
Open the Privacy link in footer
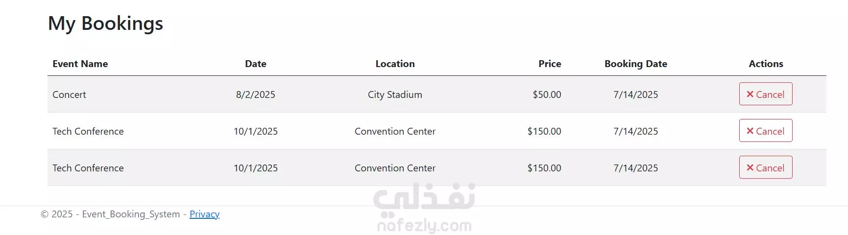[x=204, y=214]
